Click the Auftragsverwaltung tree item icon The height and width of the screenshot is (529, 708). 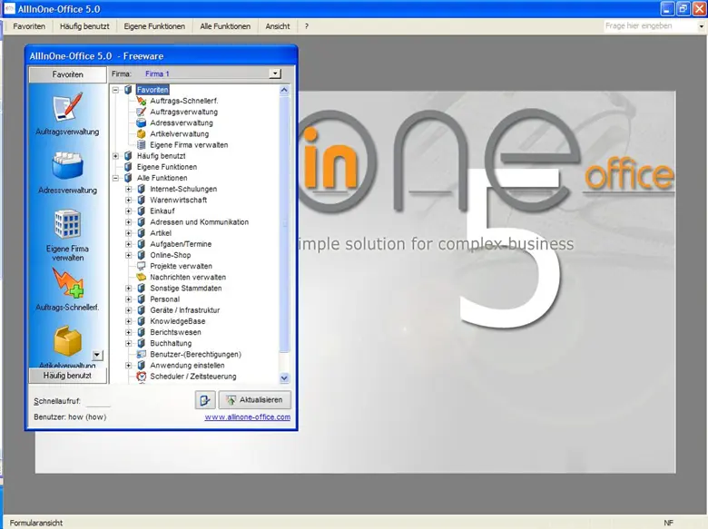(142, 112)
